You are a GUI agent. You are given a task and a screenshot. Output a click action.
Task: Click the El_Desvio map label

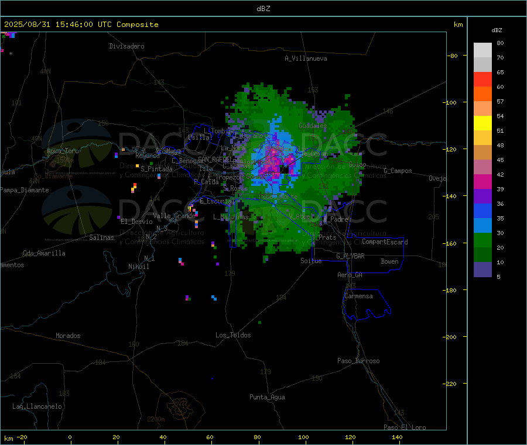point(136,222)
